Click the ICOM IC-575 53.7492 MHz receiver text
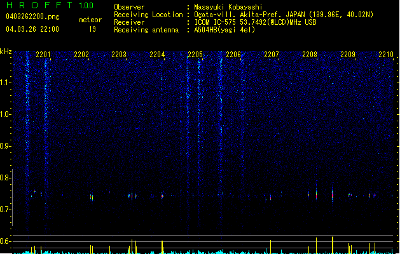This screenshot has height=254, width=400. coord(255,22)
